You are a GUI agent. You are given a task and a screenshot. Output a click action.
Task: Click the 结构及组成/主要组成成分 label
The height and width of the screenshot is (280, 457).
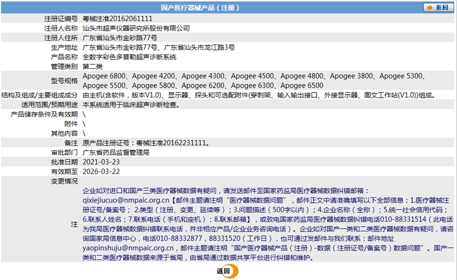click(x=39, y=95)
